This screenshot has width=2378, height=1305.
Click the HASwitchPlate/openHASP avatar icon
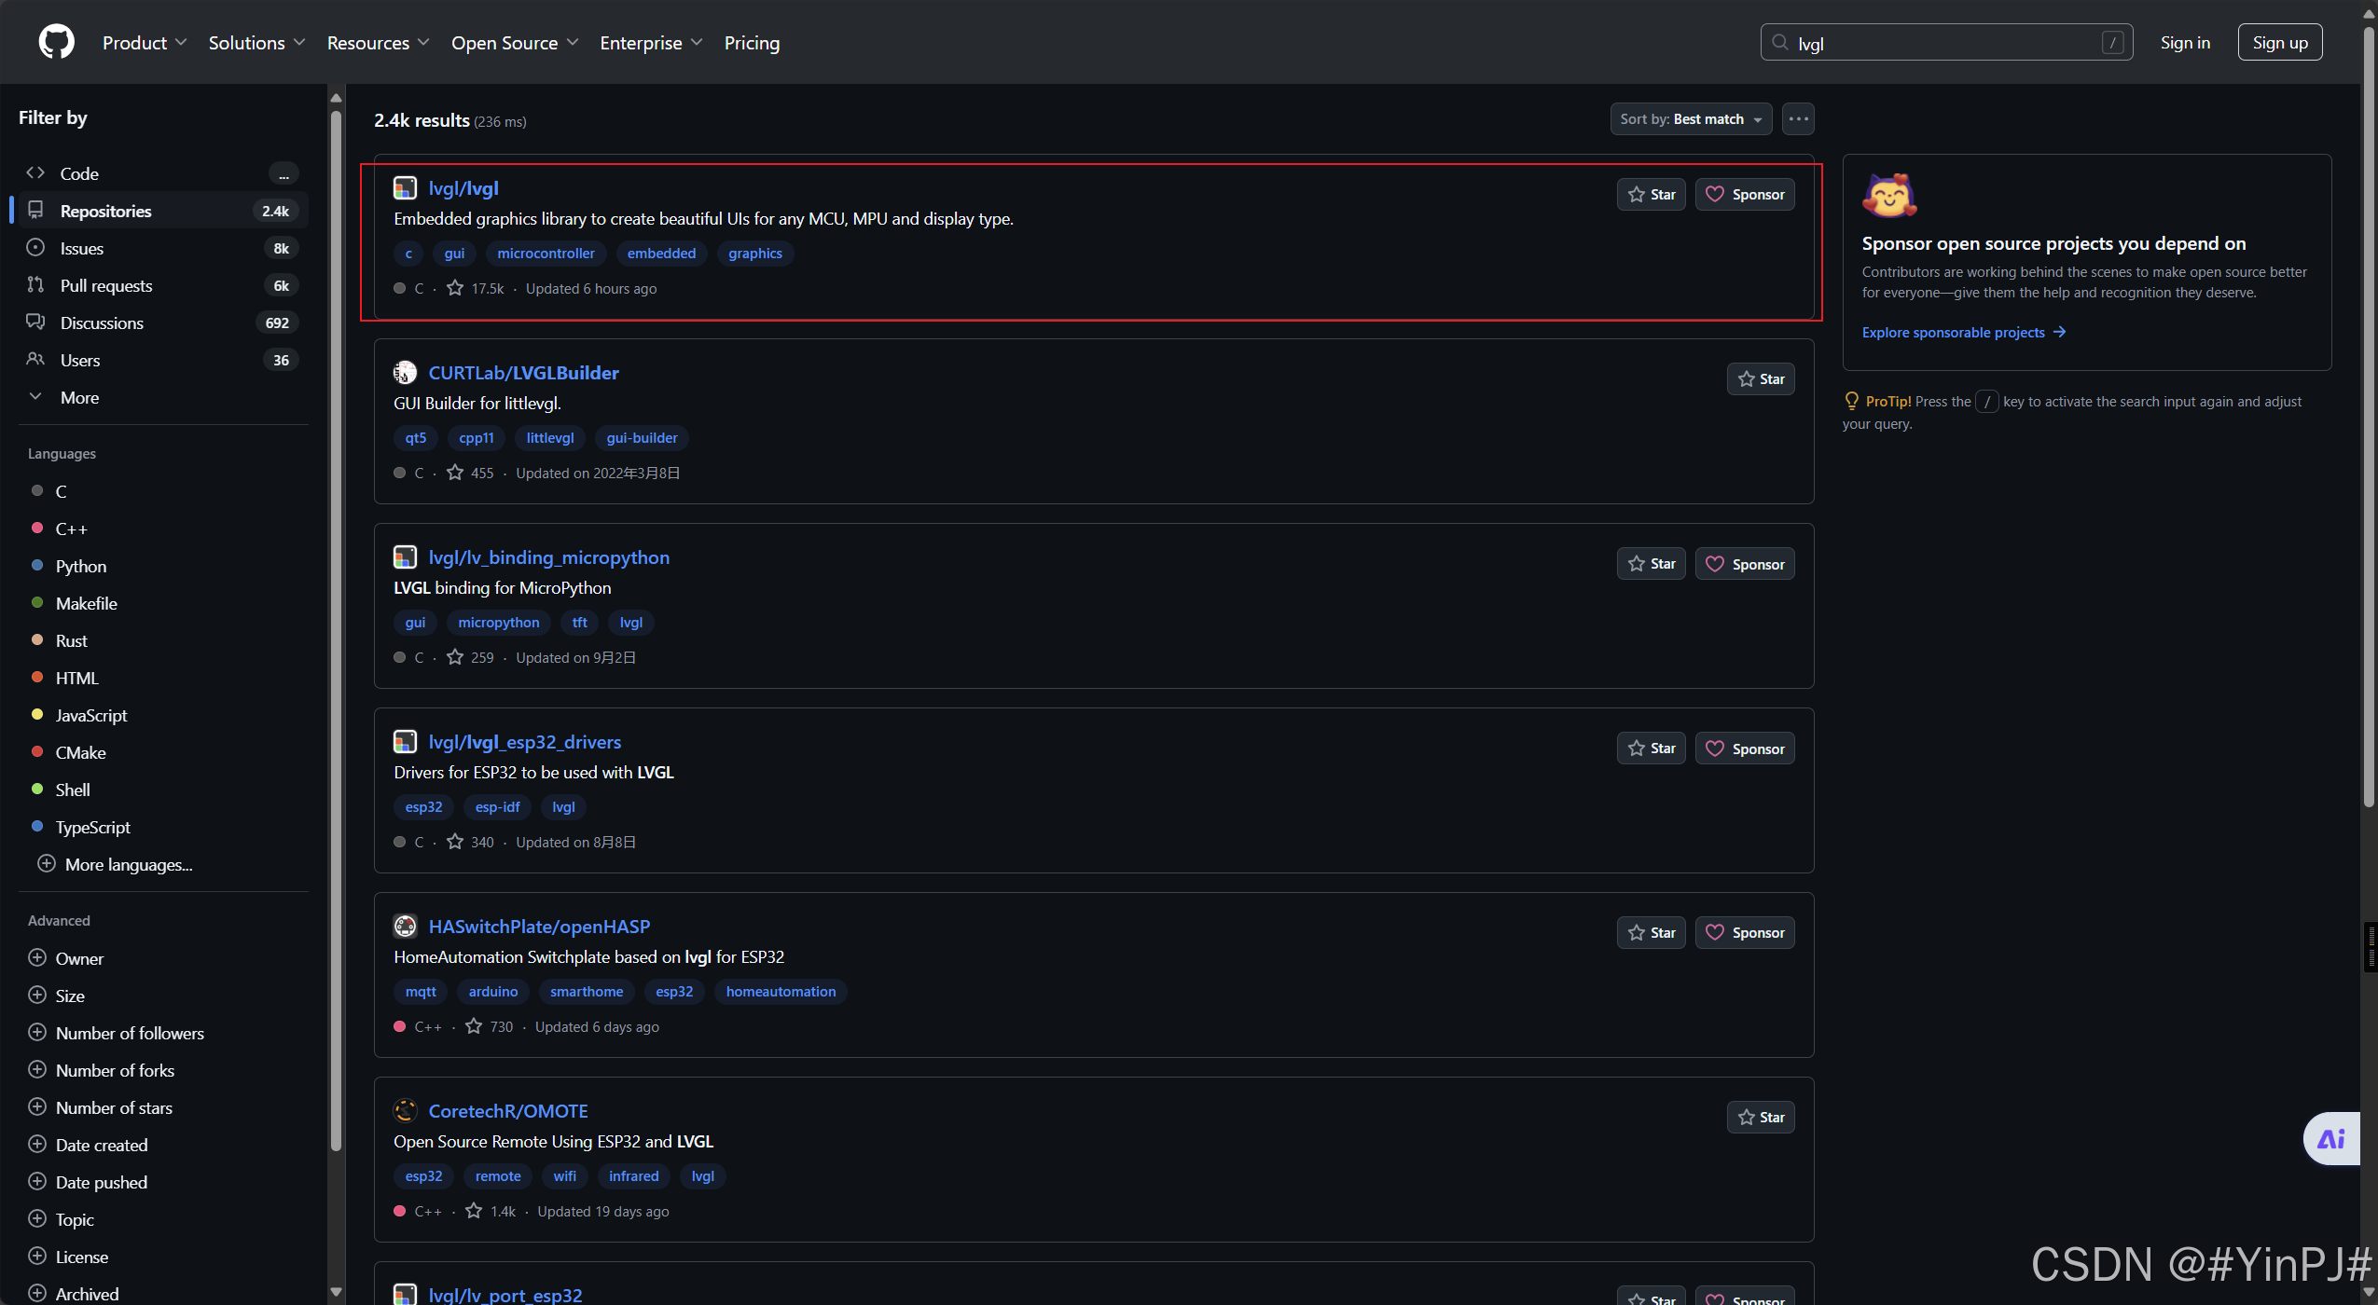(x=405, y=927)
